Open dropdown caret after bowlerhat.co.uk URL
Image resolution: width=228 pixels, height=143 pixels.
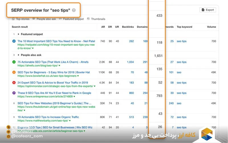click(78, 76)
